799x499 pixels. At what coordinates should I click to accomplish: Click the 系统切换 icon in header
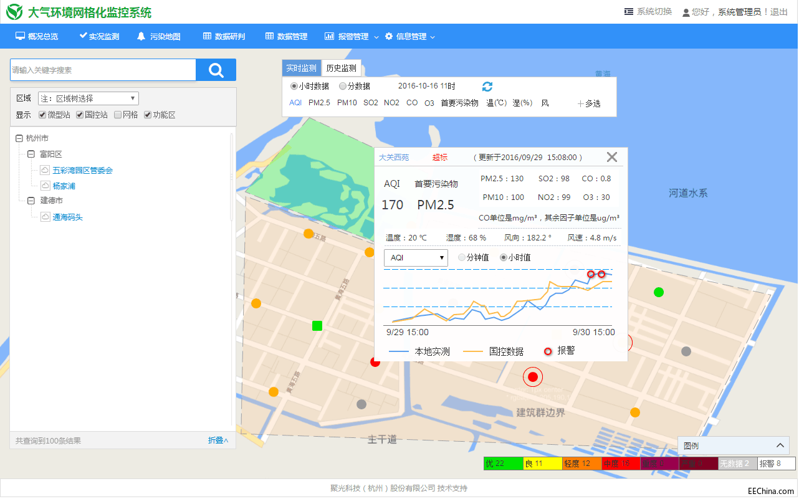629,12
